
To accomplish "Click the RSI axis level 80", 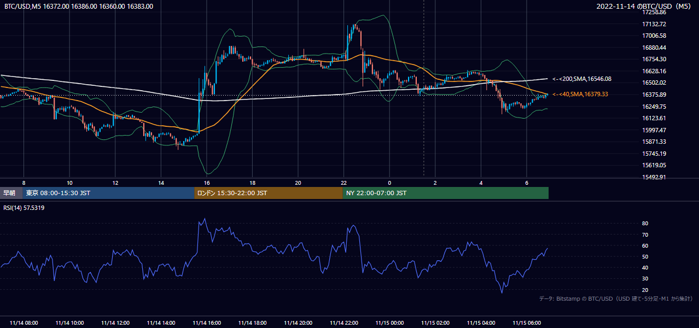I will tap(645, 224).
